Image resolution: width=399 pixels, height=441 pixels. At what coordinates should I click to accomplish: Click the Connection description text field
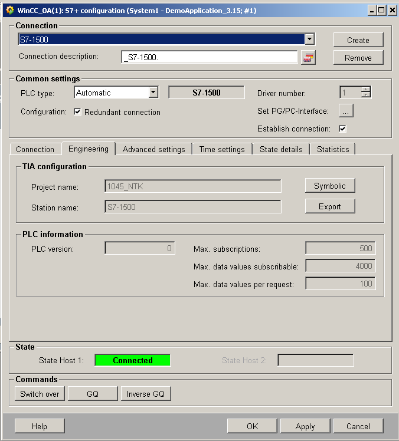tap(209, 57)
